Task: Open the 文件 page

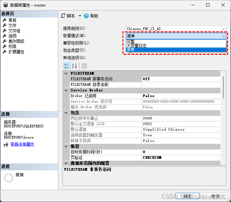Action: click(x=12, y=25)
